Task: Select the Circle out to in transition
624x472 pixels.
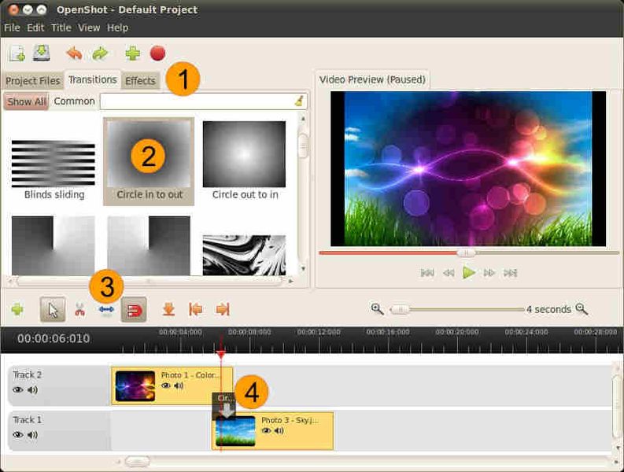Action: point(245,160)
